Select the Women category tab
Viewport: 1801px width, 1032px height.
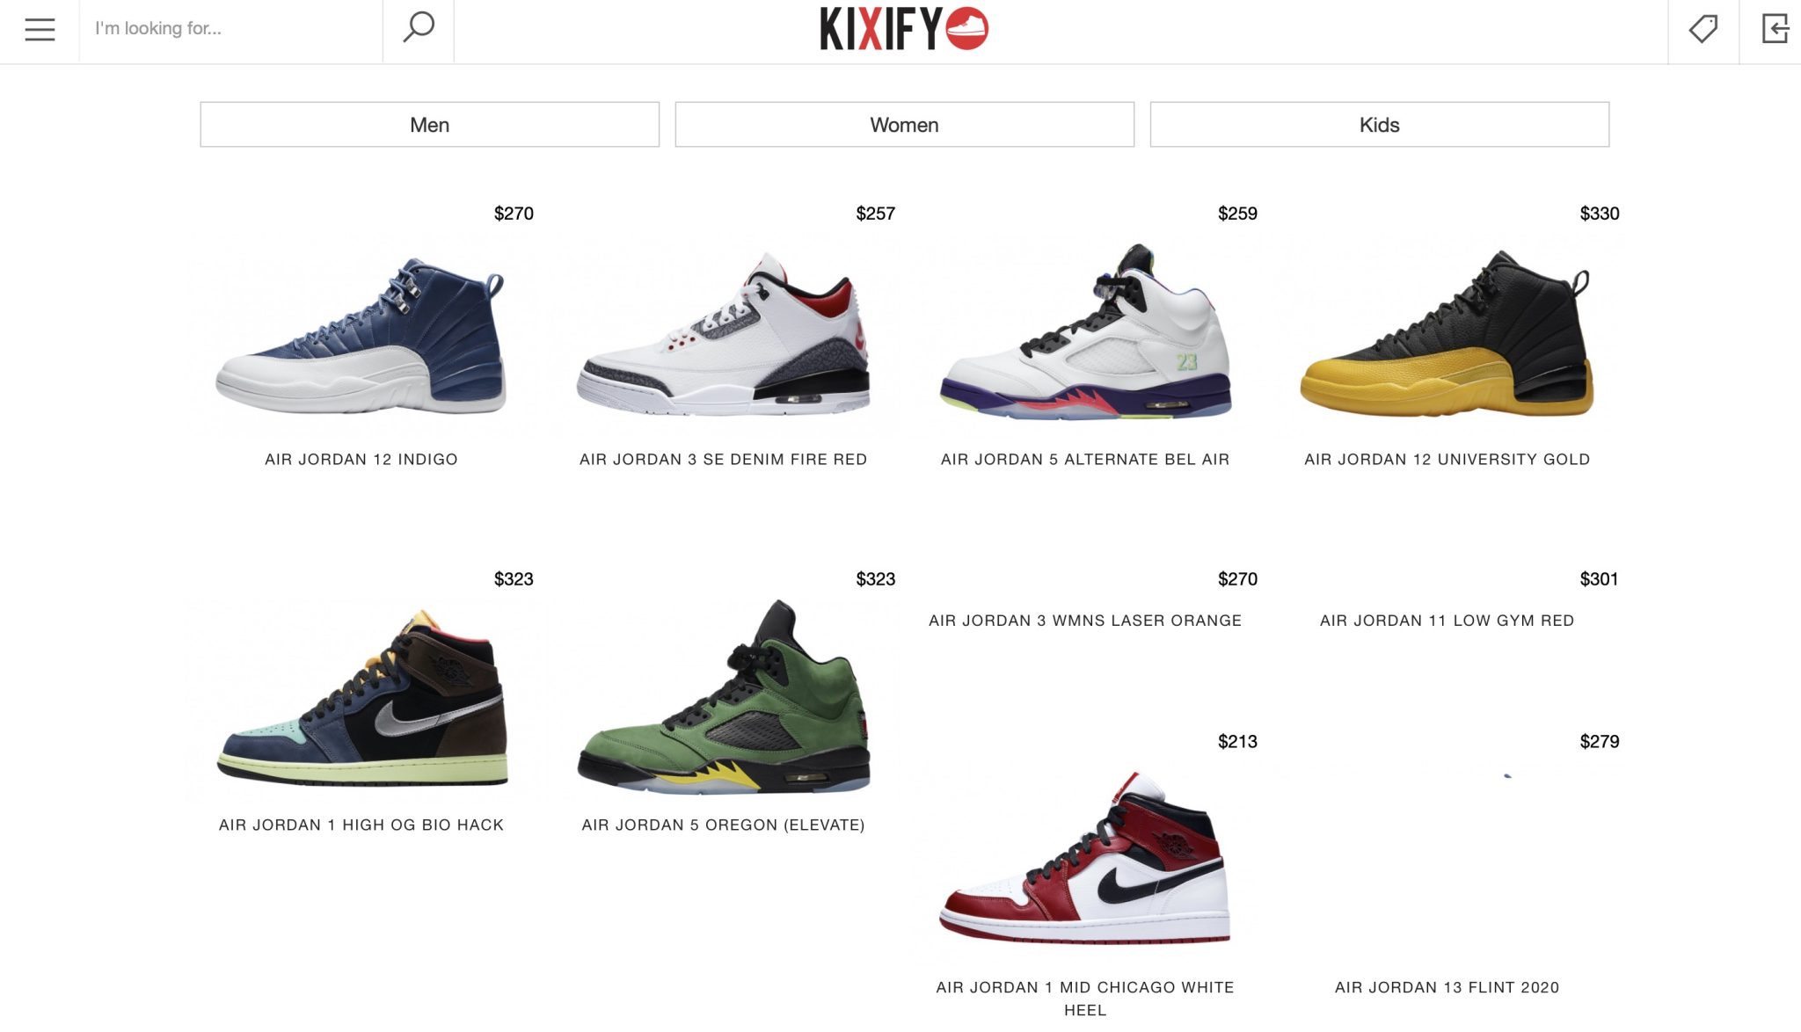click(x=904, y=125)
